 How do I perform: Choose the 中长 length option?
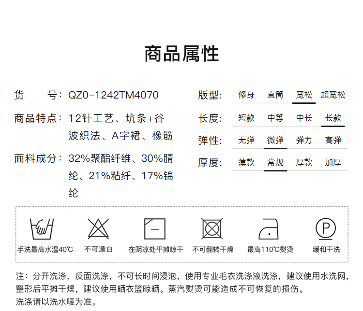[x=304, y=118]
